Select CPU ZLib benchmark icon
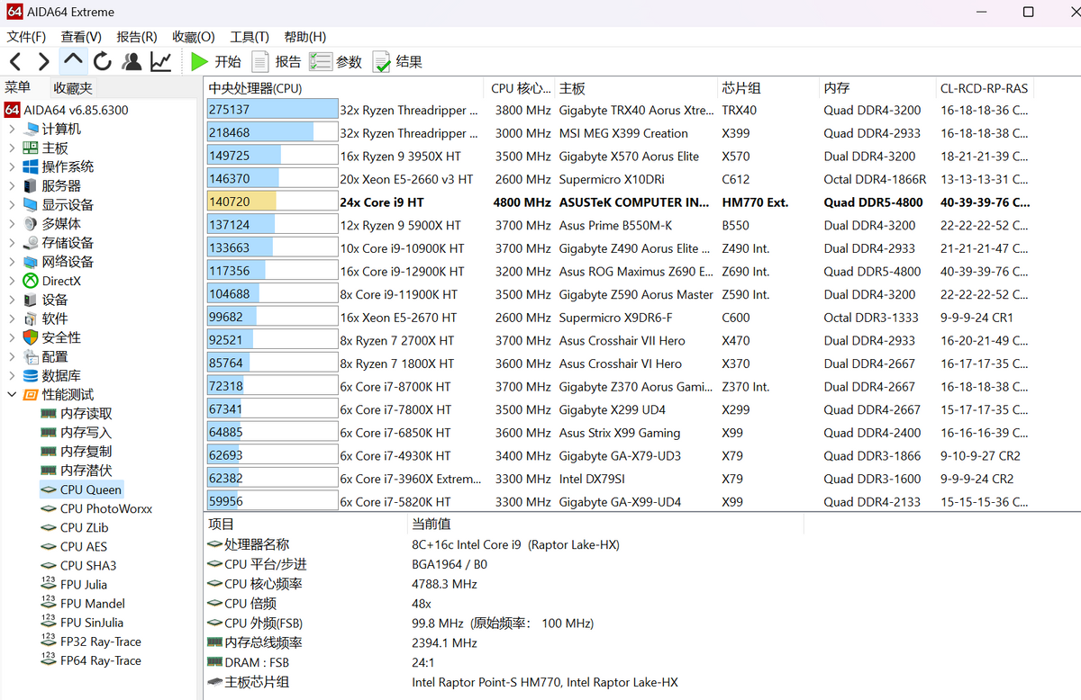This screenshot has height=700, width=1081. (x=49, y=527)
